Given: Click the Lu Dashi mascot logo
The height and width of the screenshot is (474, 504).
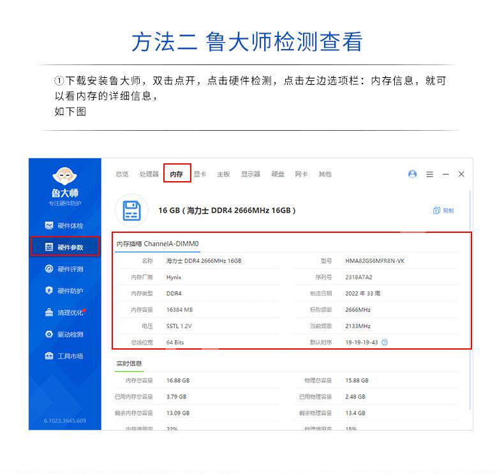Looking at the screenshot, I should coord(64,176).
